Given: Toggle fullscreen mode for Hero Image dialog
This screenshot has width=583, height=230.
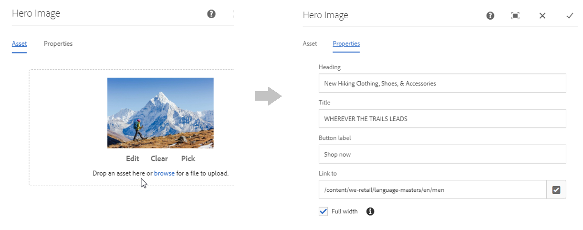Looking at the screenshot, I should [515, 16].
